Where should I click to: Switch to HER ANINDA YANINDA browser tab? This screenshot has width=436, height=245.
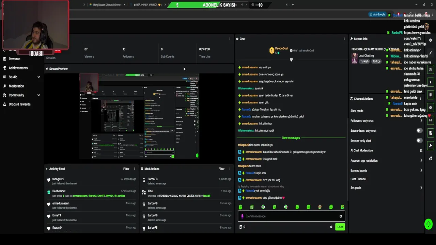[x=149, y=5]
